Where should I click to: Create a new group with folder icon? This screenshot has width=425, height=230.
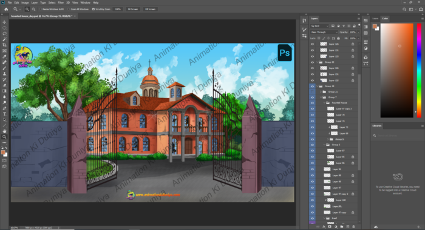point(341,227)
